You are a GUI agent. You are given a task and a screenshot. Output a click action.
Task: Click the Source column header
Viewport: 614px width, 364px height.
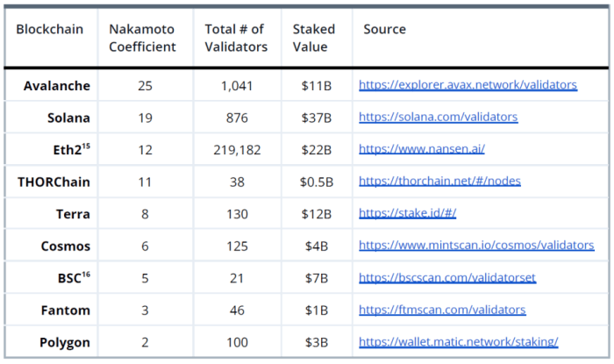pos(384,29)
